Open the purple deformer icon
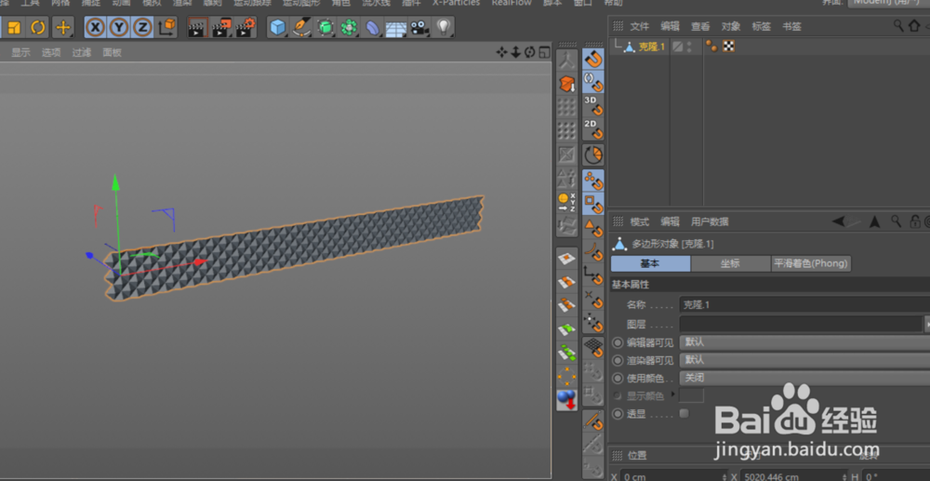The height and width of the screenshot is (481, 930). pos(373,27)
